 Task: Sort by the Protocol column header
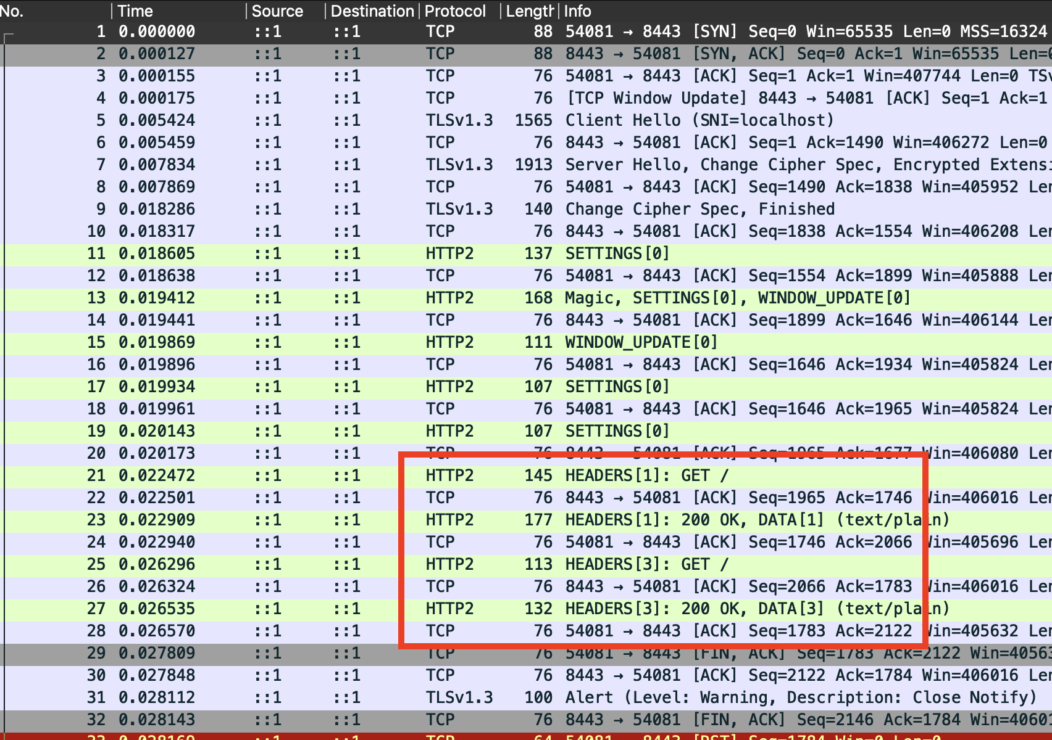coord(460,10)
